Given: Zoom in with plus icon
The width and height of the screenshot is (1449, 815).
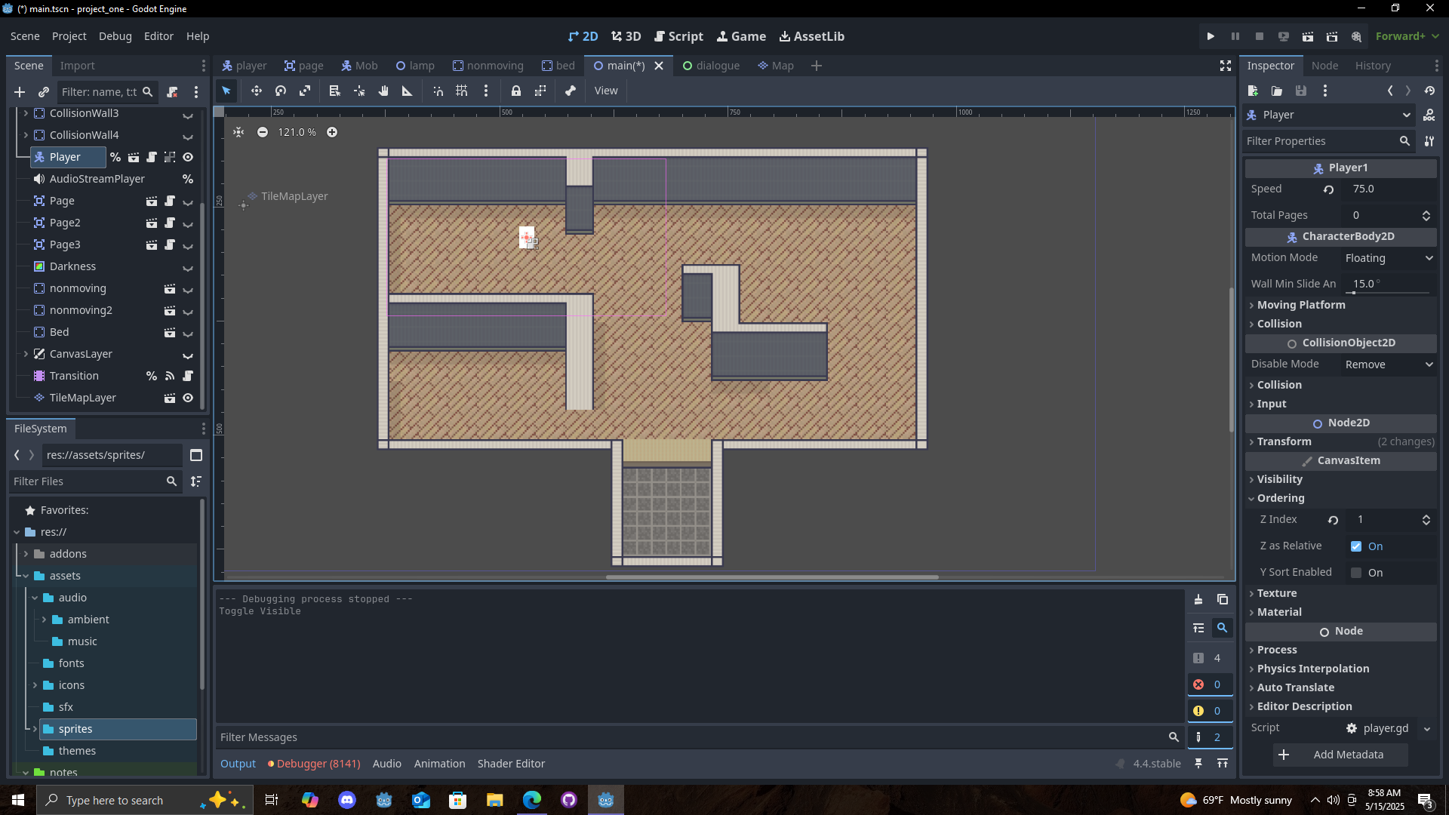Looking at the screenshot, I should (332, 132).
